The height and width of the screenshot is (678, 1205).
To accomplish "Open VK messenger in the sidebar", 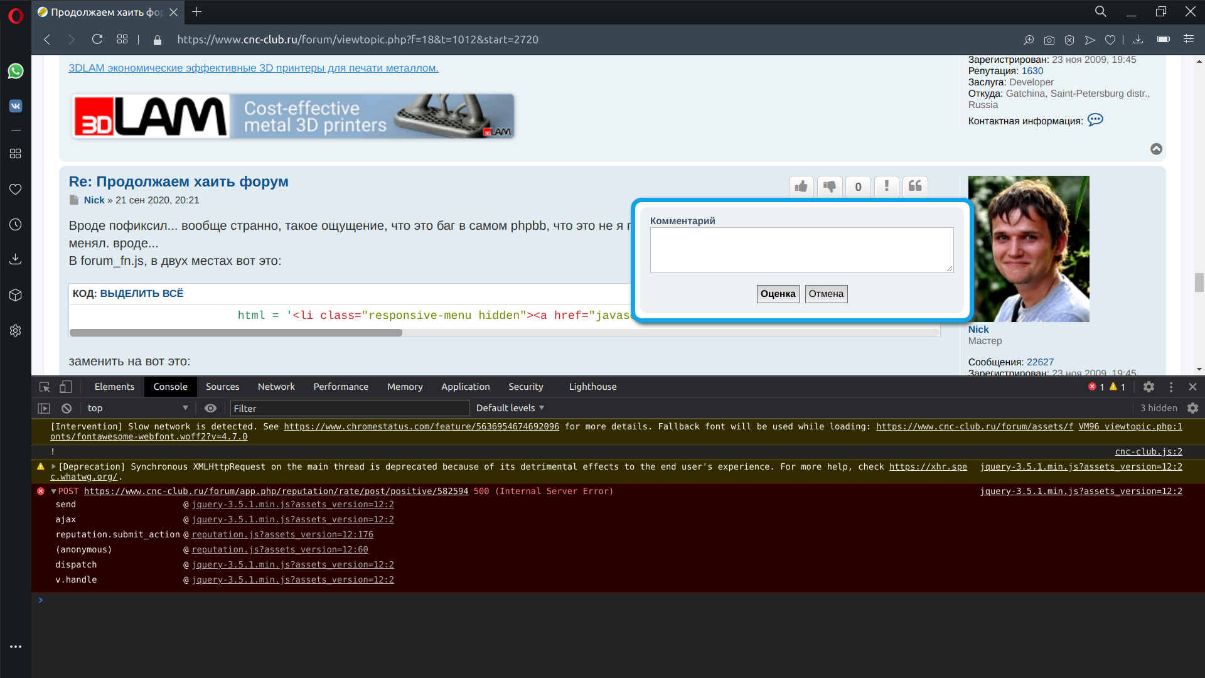I will point(16,106).
